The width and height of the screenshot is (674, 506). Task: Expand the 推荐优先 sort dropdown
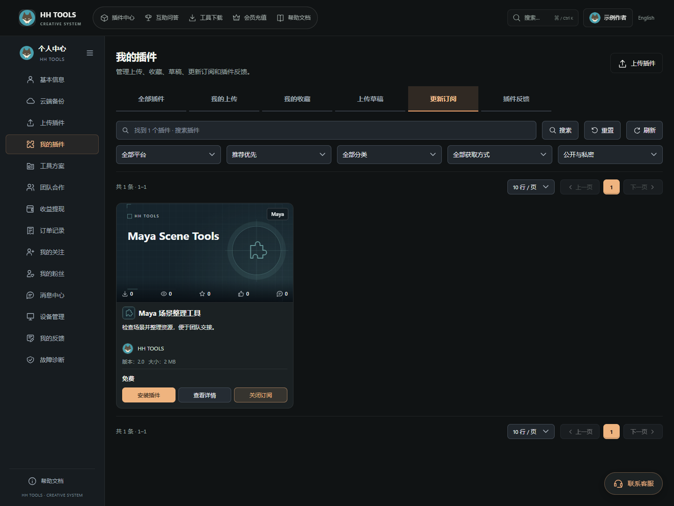tap(279, 155)
